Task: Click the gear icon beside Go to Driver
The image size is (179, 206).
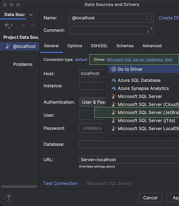Action: 113,69
